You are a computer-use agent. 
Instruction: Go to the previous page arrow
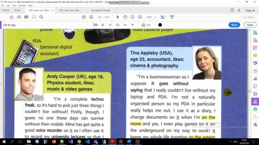(x=84, y=17)
